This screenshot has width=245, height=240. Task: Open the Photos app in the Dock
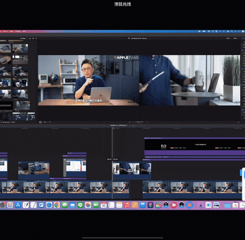[x=88, y=205]
